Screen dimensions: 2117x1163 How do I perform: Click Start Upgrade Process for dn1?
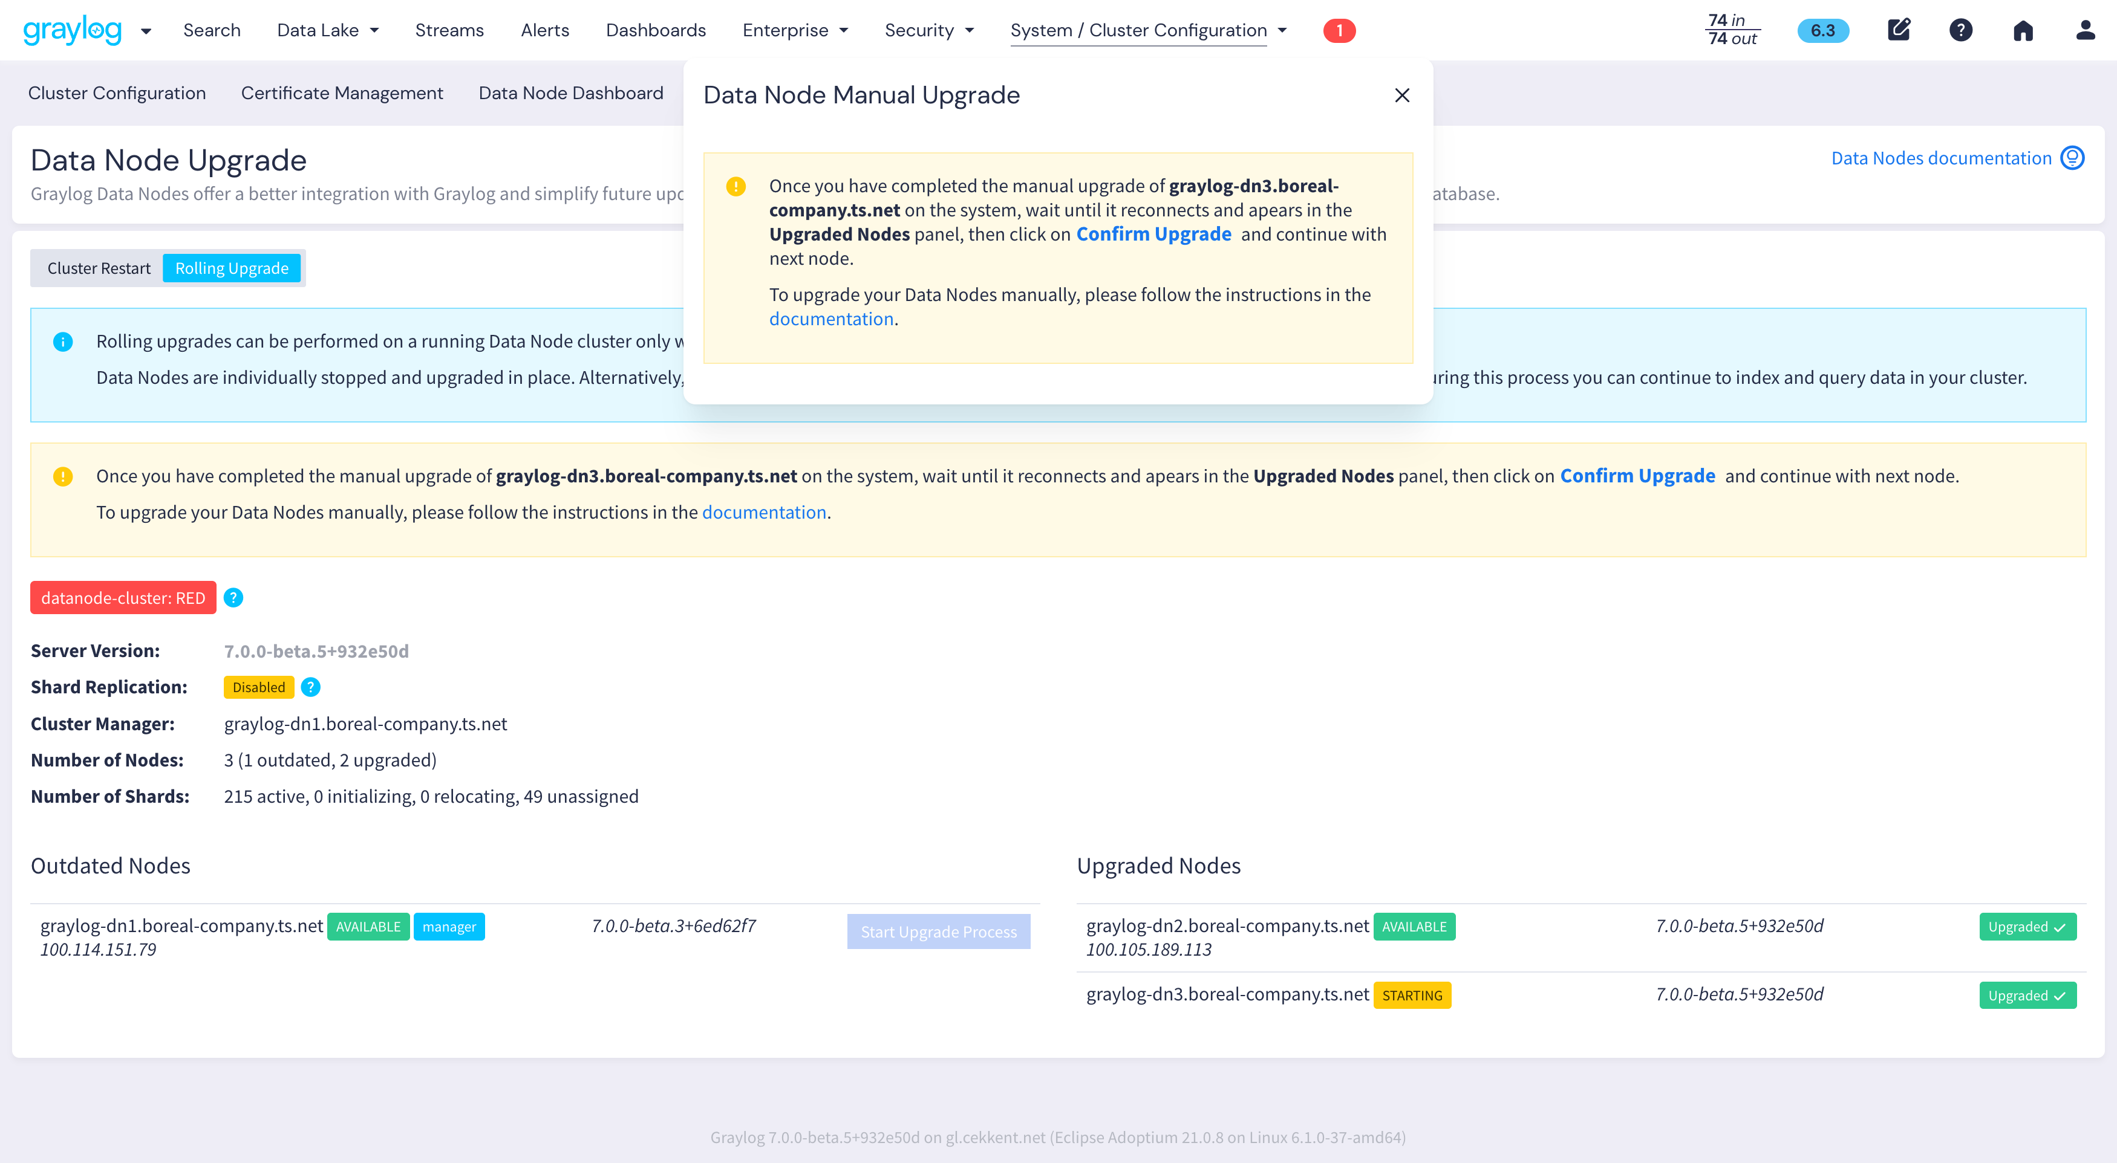(x=939, y=931)
